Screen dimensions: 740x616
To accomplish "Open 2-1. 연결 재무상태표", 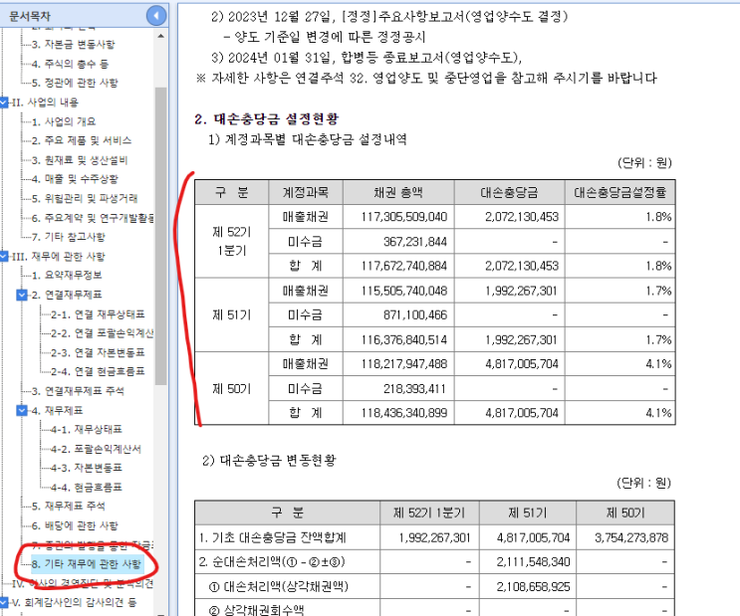I will point(98,314).
